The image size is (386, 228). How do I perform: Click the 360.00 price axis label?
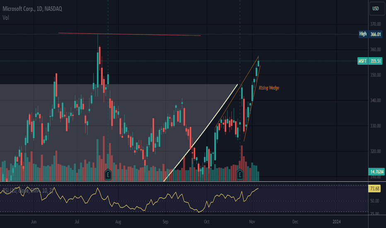pyautogui.click(x=375, y=50)
